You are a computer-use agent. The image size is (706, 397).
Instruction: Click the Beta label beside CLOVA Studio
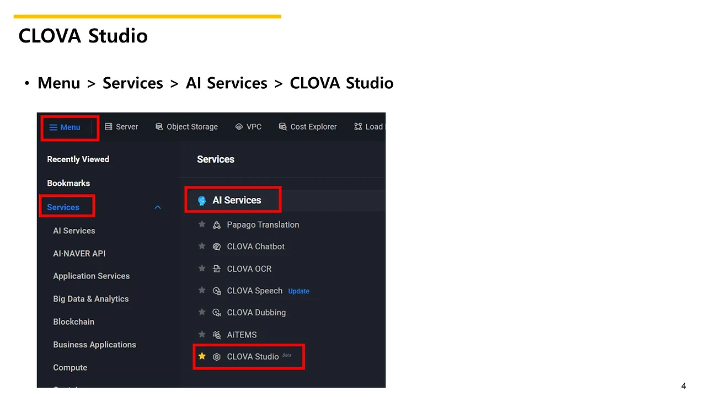(287, 355)
